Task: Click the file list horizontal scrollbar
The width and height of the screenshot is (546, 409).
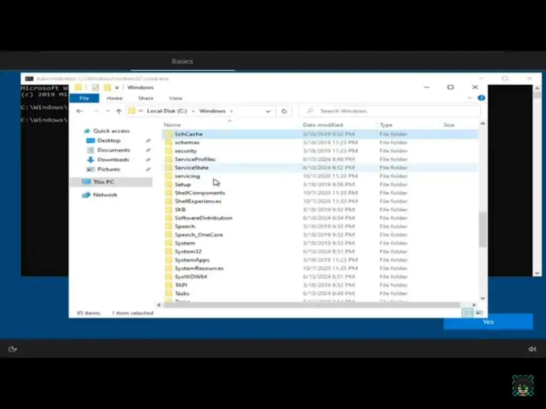Action: (x=312, y=305)
